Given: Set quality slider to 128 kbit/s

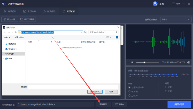Looking at the screenshot, I should [x=160, y=74].
